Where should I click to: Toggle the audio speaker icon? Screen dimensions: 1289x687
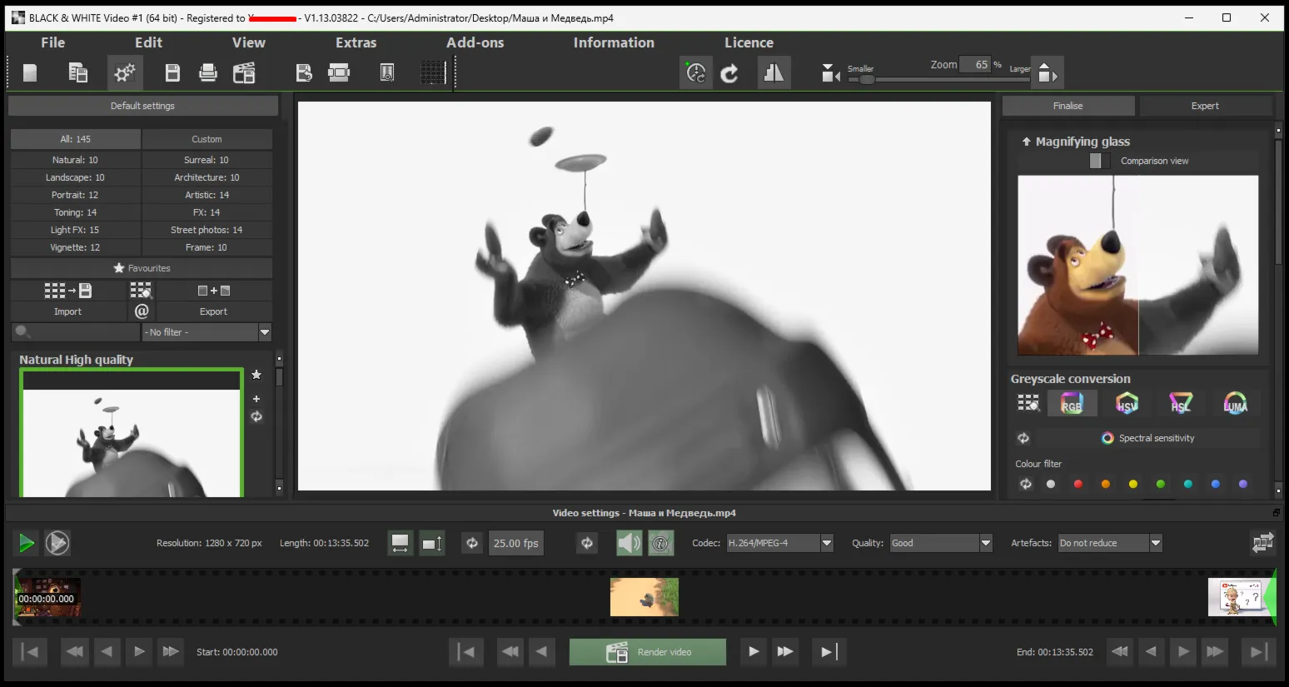(x=629, y=543)
